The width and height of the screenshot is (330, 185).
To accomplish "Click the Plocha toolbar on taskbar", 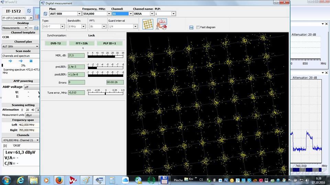I will [178, 180].
